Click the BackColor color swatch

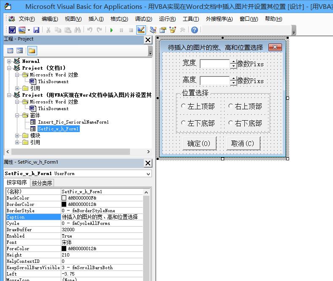click(x=64, y=198)
